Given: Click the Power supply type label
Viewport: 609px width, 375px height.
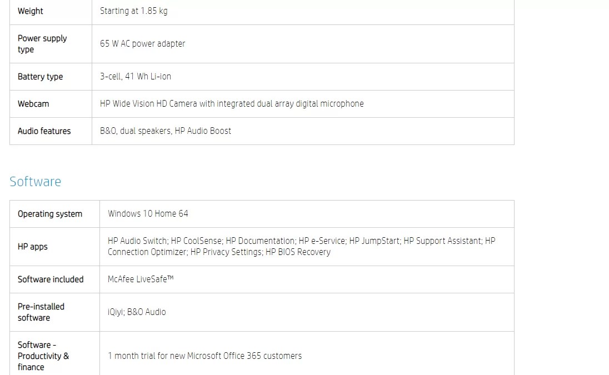Looking at the screenshot, I should 42,44.
